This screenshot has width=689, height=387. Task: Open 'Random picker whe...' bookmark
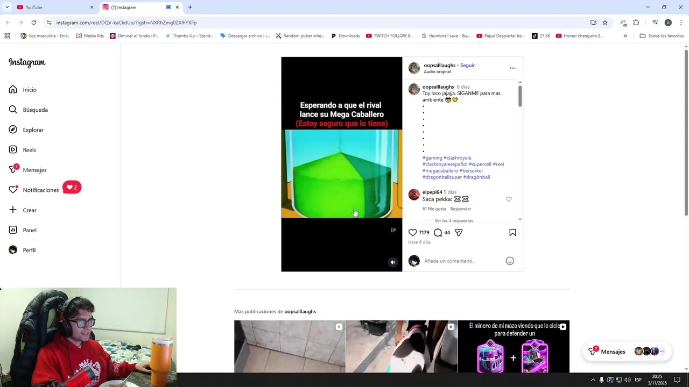(x=300, y=36)
